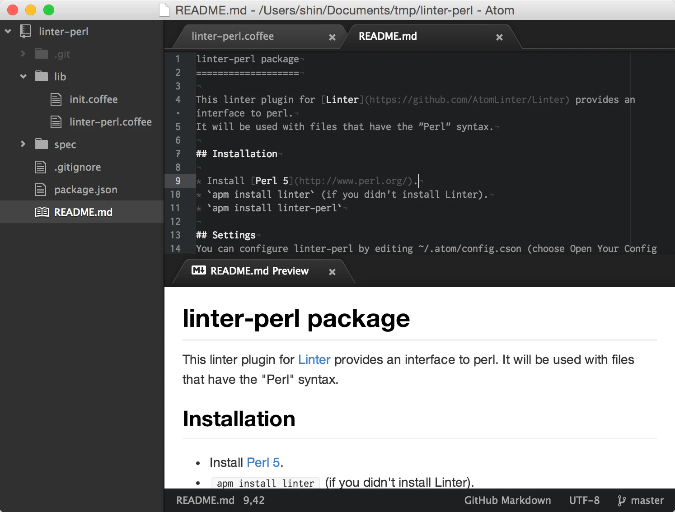Open package.json from the tree view
The image size is (675, 512).
[86, 190]
